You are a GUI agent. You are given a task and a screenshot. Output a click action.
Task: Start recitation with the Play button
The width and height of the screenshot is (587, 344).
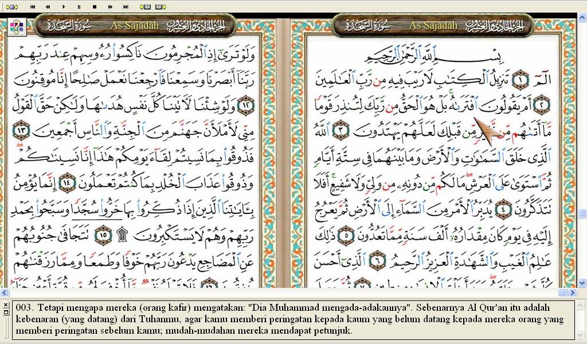[x=64, y=7]
